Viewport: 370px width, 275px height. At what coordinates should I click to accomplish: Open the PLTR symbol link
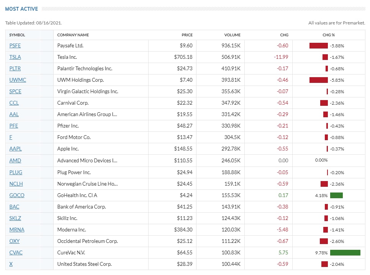15,68
